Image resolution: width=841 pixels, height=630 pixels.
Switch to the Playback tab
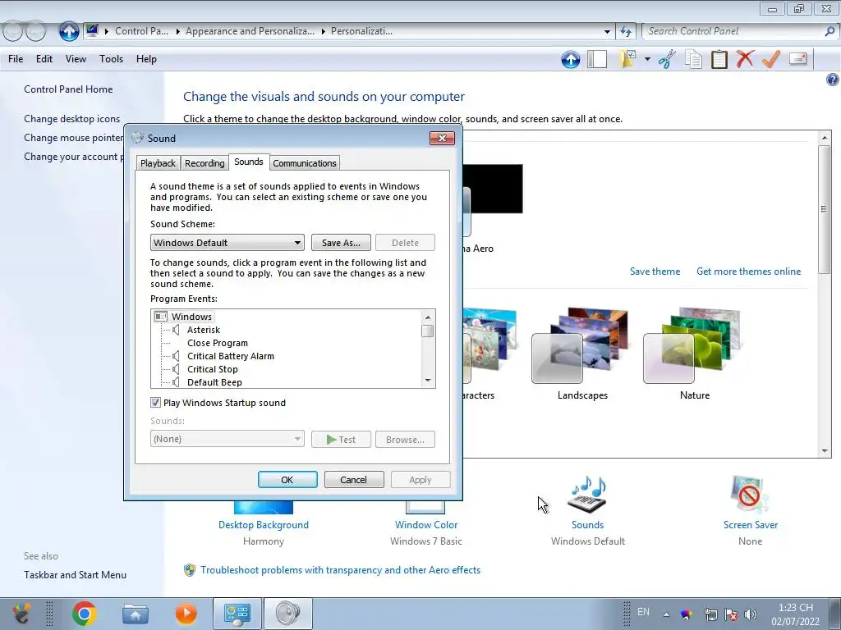pos(158,163)
